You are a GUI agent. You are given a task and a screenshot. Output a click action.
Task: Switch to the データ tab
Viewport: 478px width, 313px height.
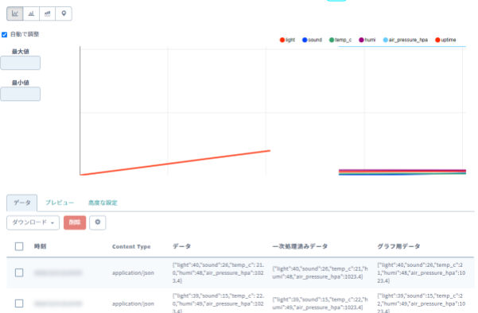(x=22, y=203)
